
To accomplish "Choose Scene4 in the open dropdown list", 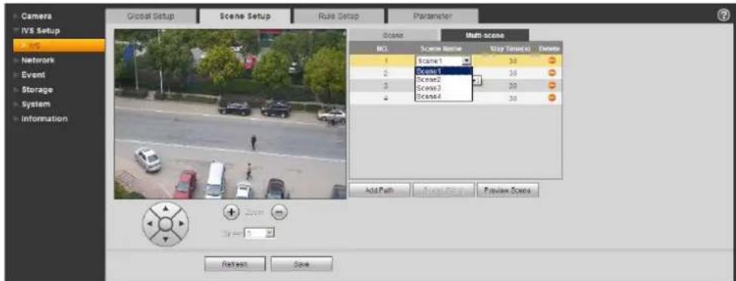I will pos(443,96).
